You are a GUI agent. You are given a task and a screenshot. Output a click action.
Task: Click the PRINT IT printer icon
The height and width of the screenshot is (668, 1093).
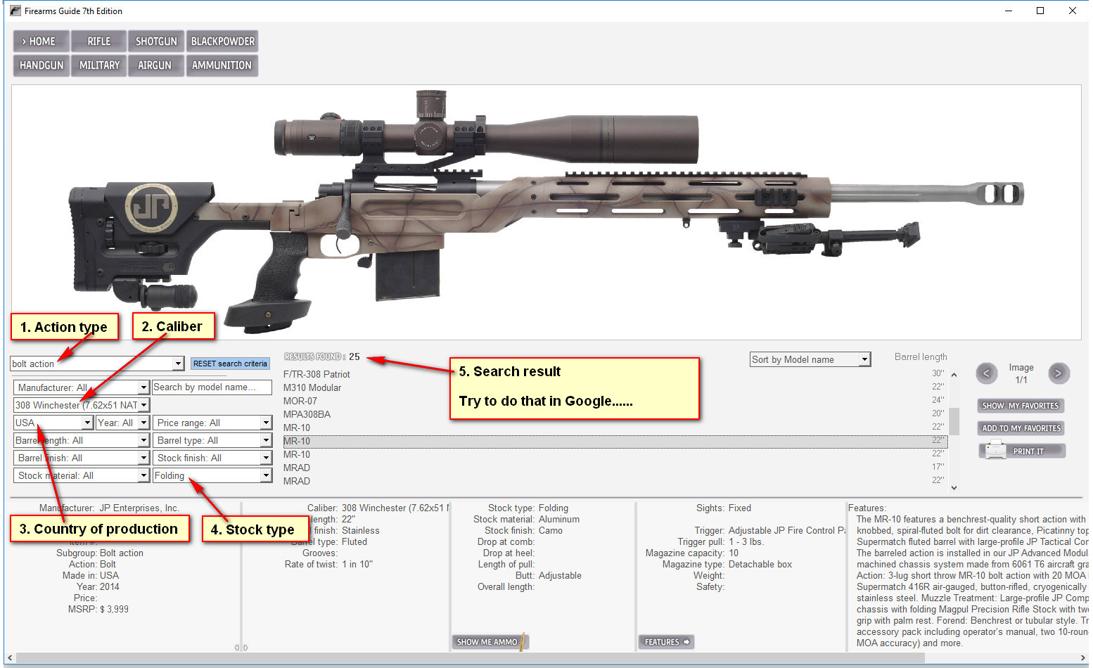pos(995,450)
